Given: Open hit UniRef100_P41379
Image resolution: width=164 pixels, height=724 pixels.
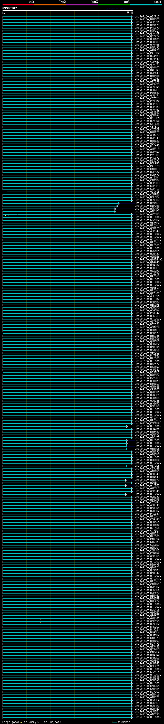Looking at the screenshot, I should click(147, 28).
